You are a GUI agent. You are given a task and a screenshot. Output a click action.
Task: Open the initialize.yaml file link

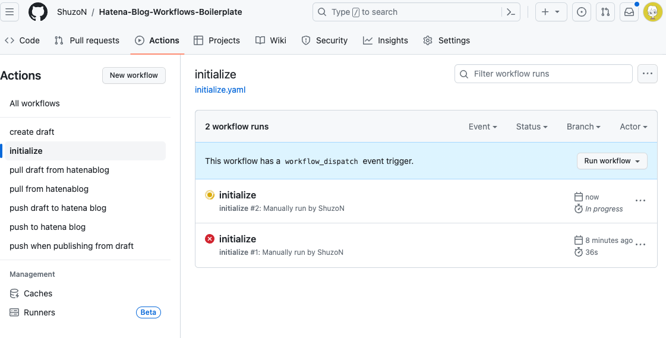(x=220, y=90)
